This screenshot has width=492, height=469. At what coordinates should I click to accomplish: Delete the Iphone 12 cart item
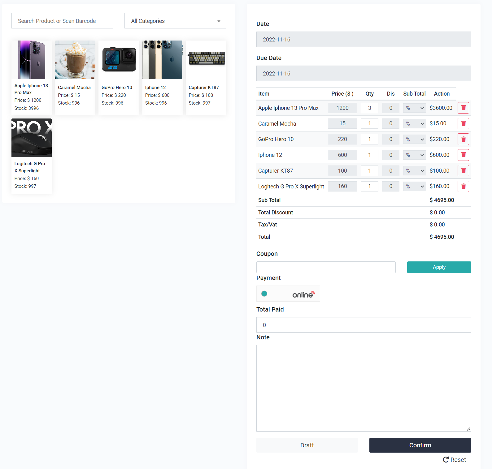coord(463,155)
